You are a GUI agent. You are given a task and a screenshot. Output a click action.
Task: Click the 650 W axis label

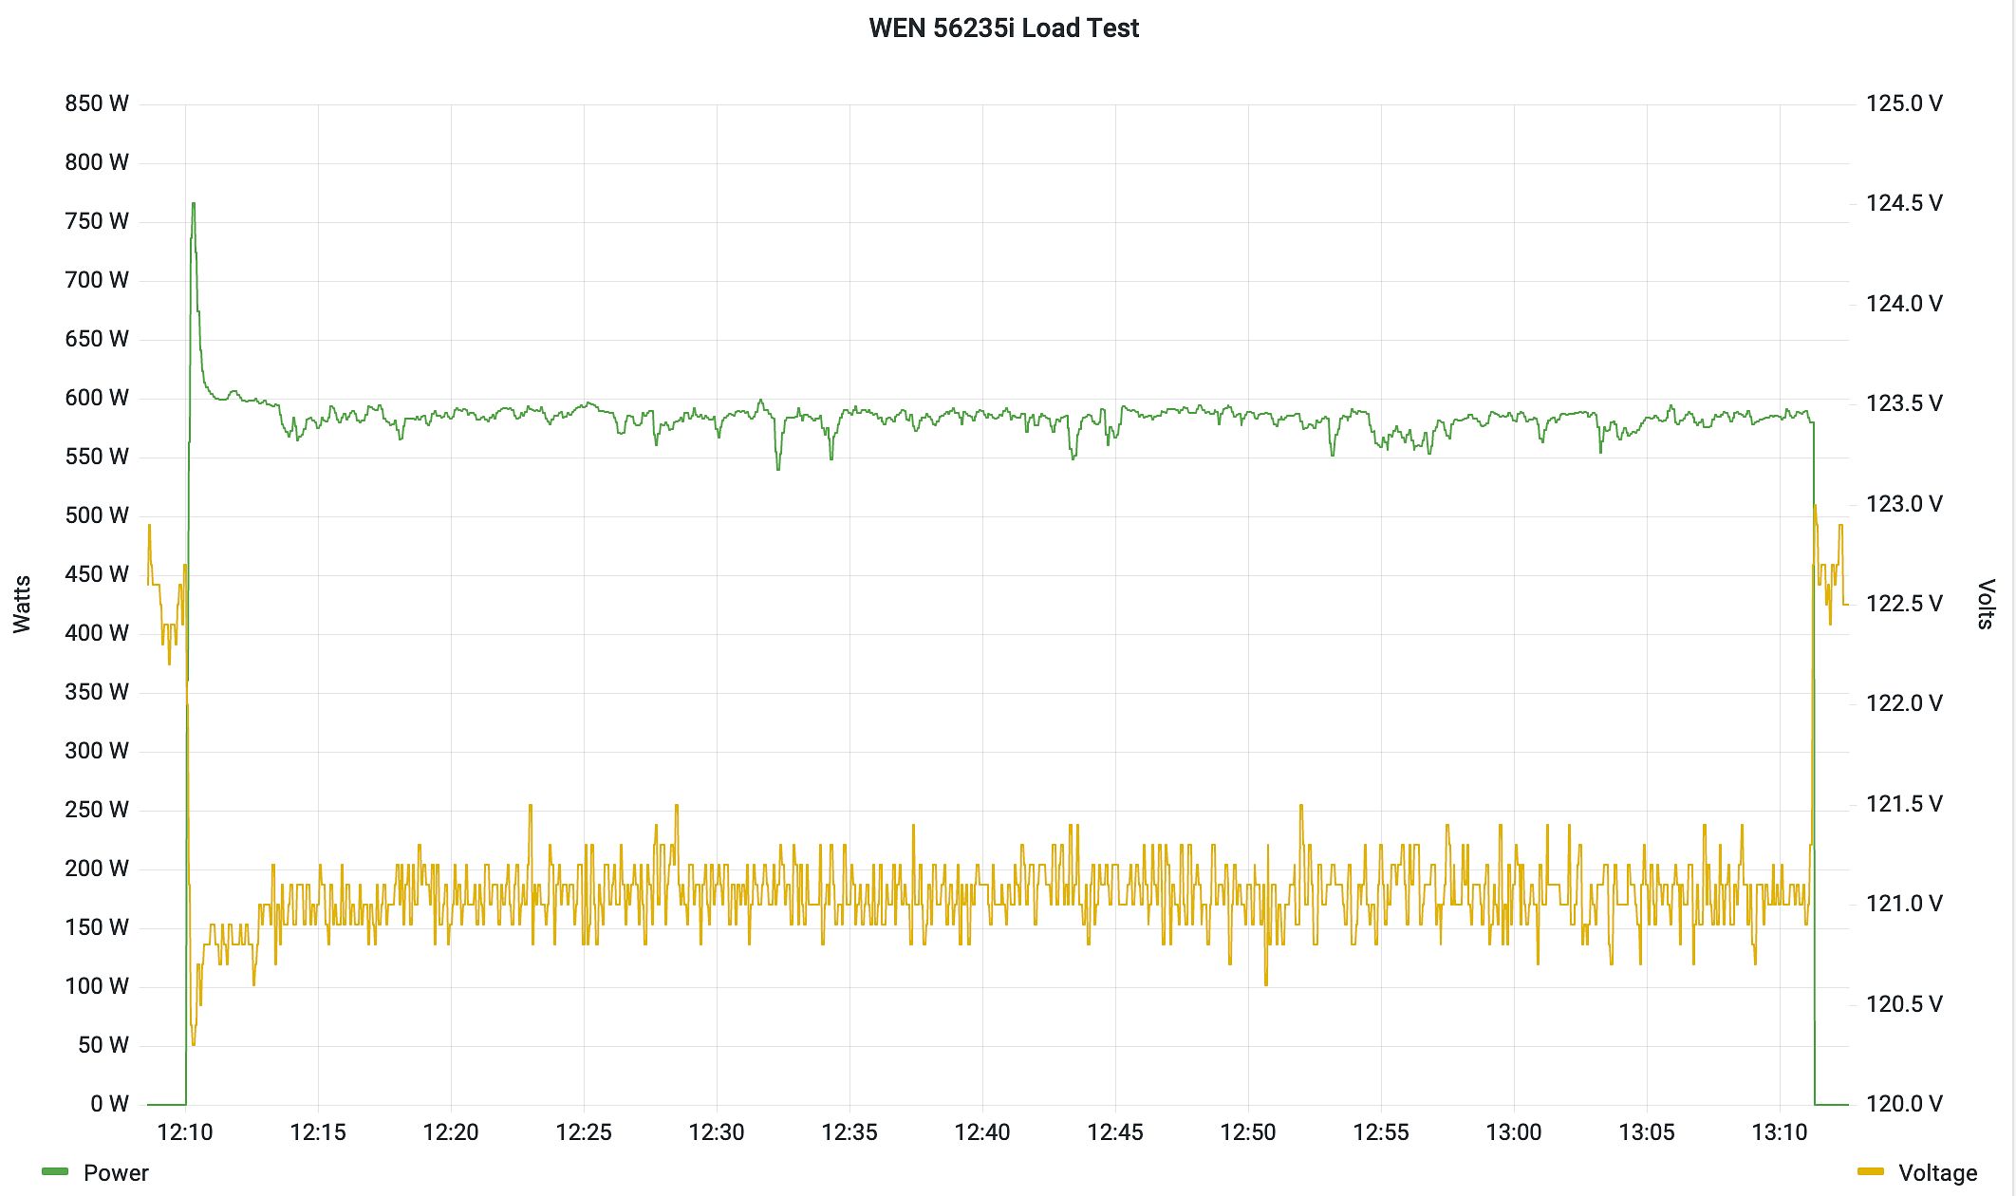pyautogui.click(x=97, y=339)
